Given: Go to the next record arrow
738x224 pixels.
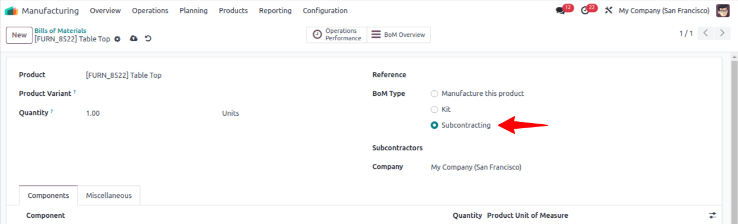Looking at the screenshot, I should pos(722,33).
